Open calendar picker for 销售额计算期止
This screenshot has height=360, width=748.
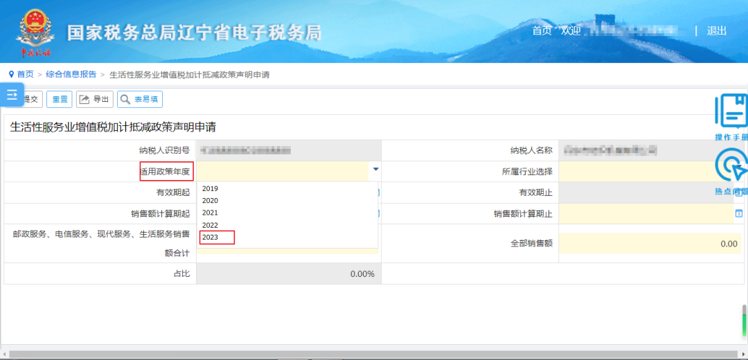point(738,213)
